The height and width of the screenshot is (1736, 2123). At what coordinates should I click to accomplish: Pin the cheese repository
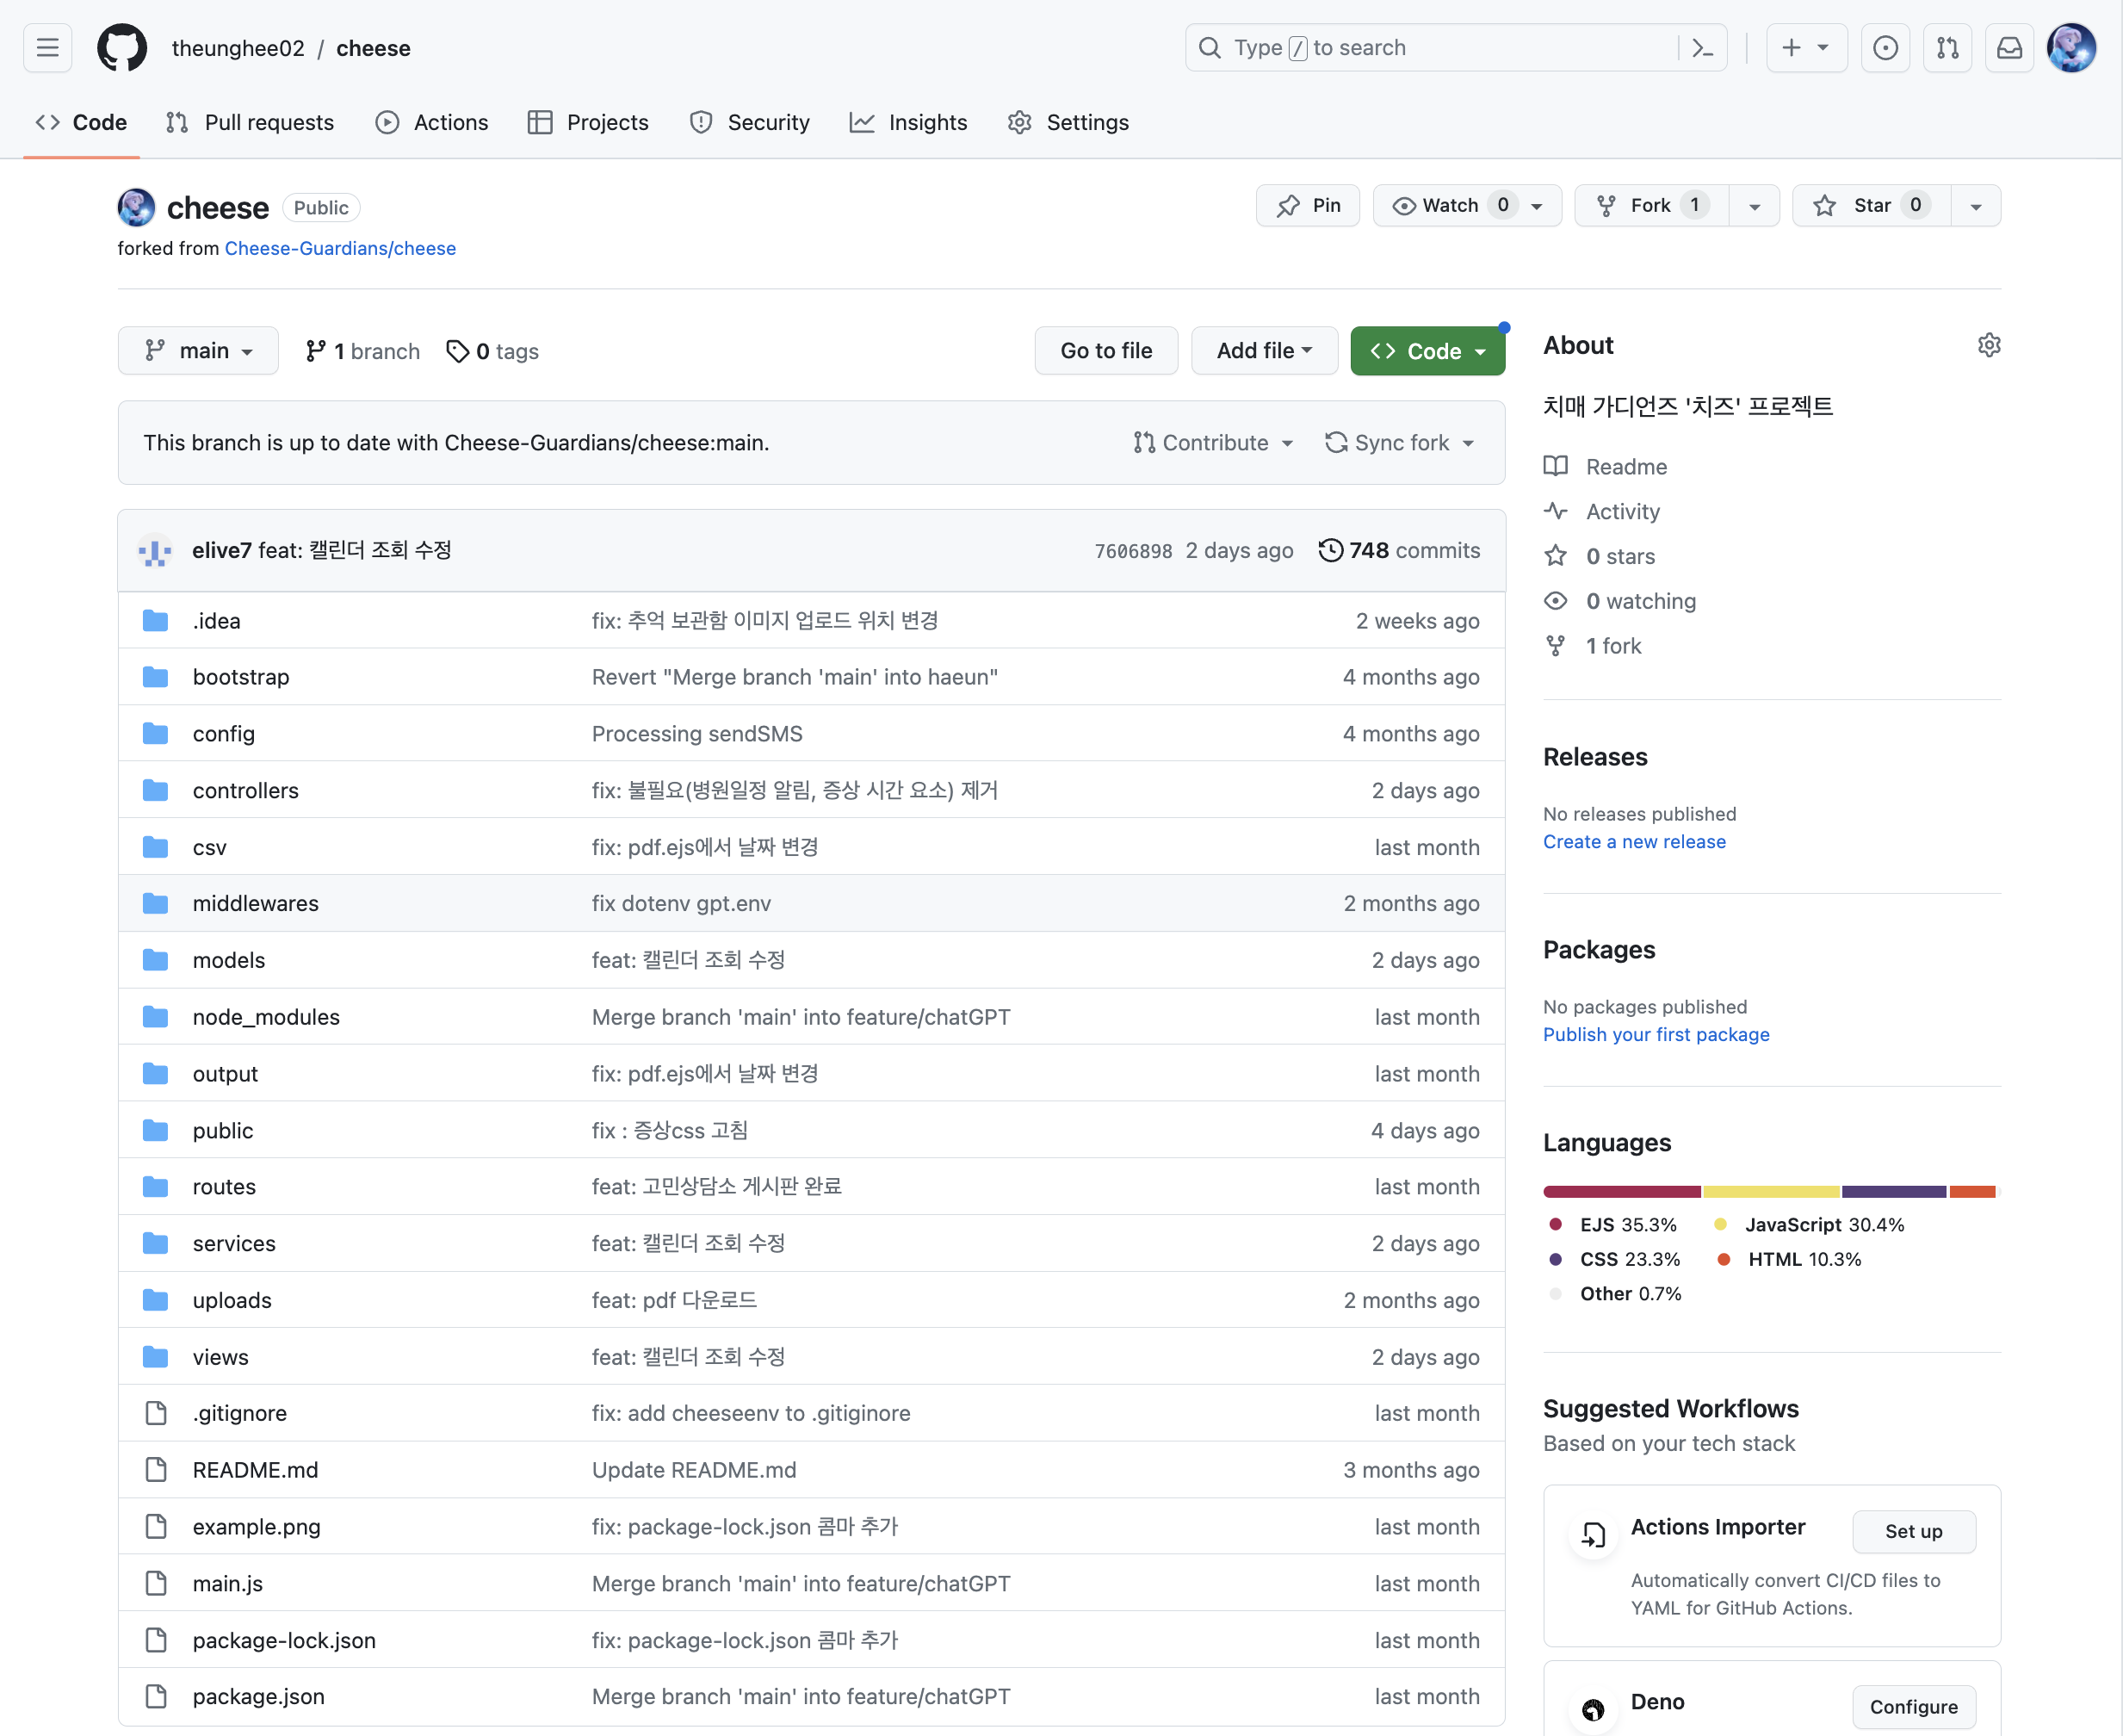pyautogui.click(x=1308, y=205)
